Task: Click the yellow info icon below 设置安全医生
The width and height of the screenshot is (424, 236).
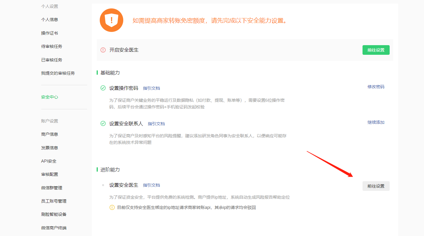Action: (112, 207)
